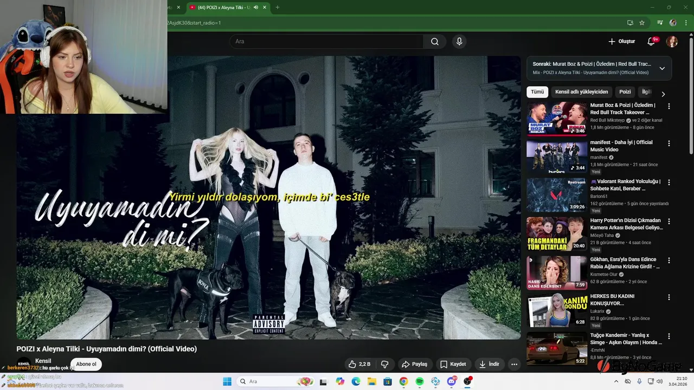
Task: Open Murat Boz & Poizi Özledim video title
Action: [623, 109]
